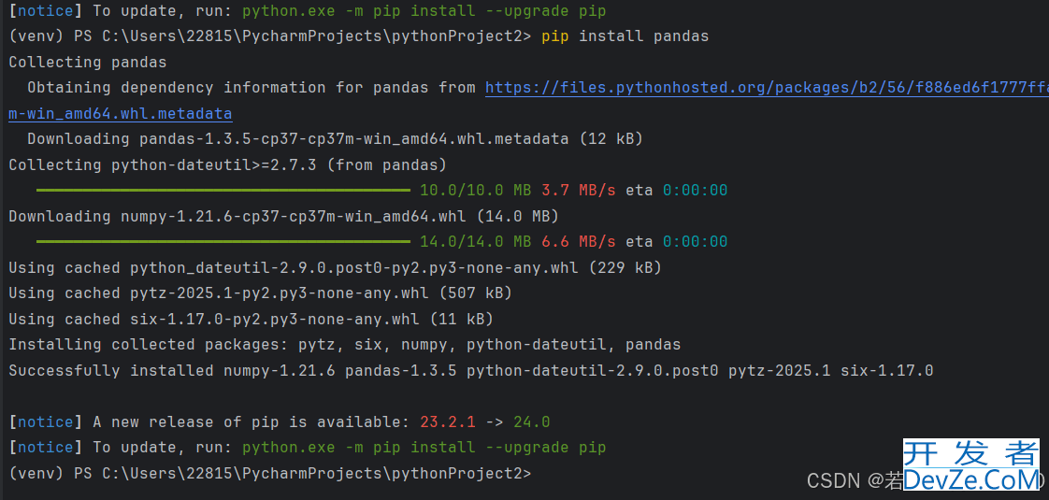Image resolution: width=1049 pixels, height=500 pixels.
Task: Click the 10.0/10.0 MB progress bar
Action: point(223,191)
